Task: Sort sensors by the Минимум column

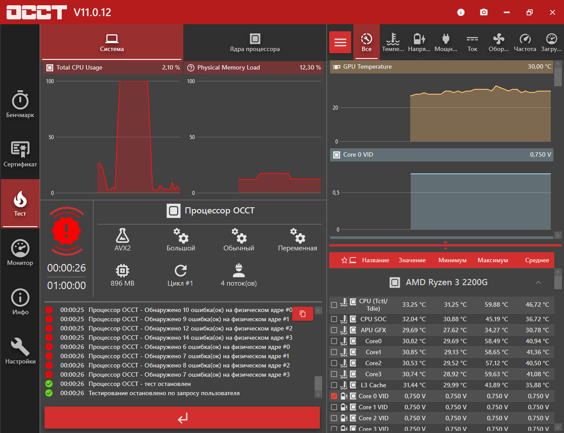Action: [x=453, y=260]
